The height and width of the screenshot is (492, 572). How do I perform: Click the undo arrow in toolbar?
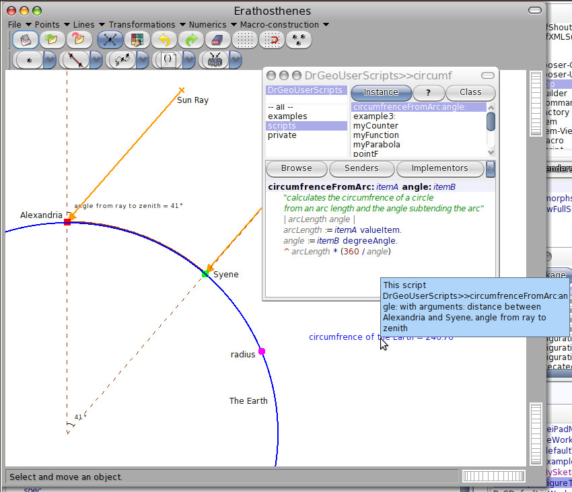click(x=164, y=40)
